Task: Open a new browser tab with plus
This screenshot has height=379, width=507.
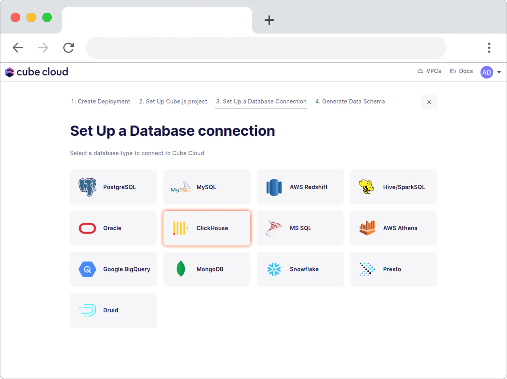Action: tap(269, 20)
